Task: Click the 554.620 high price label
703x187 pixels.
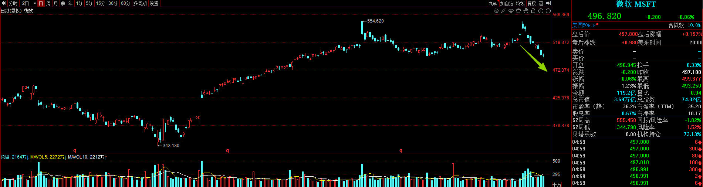Action: pyautogui.click(x=375, y=21)
